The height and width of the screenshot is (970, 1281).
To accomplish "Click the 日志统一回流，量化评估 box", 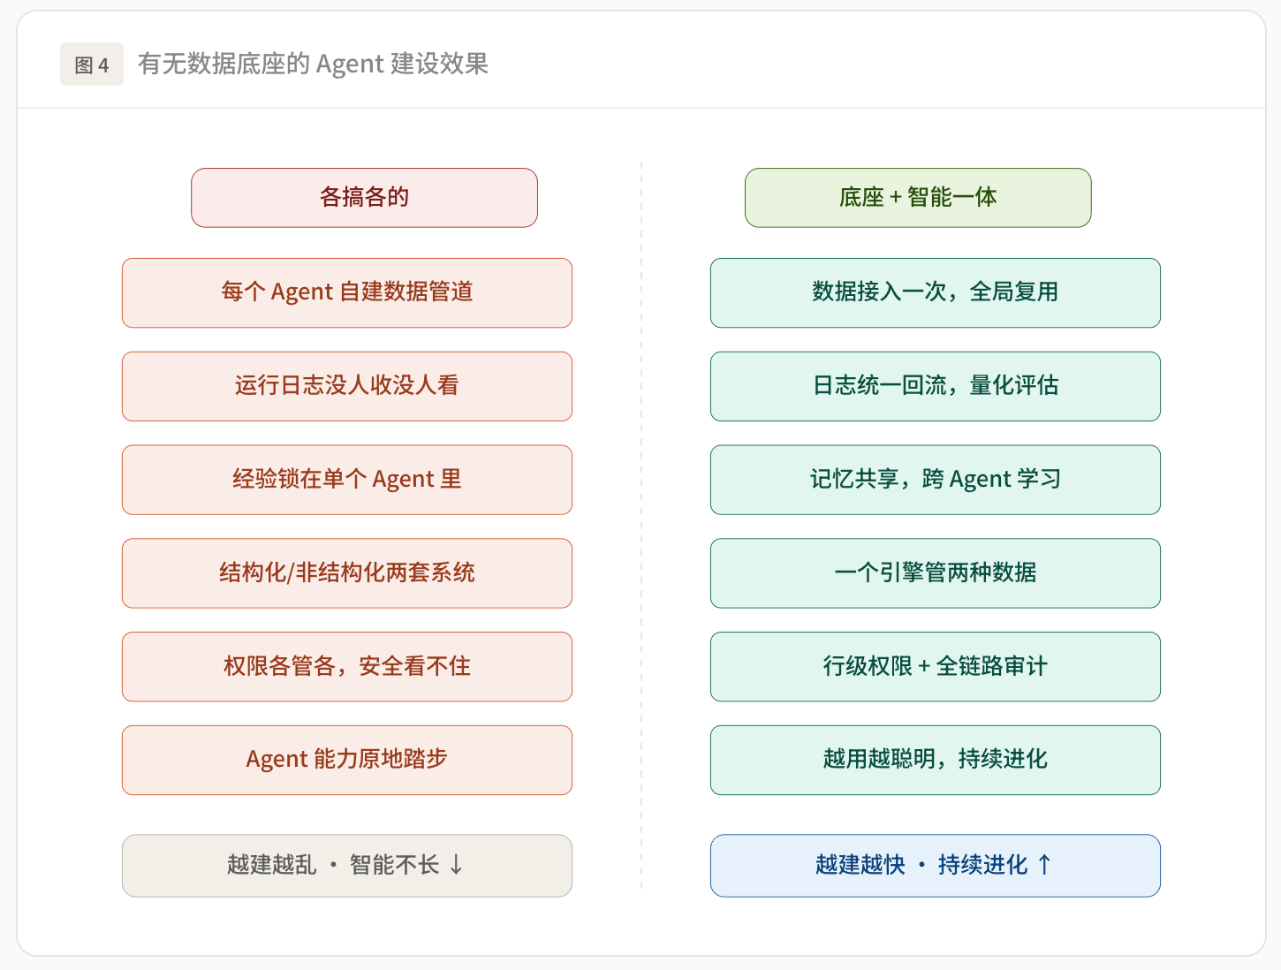I will [936, 386].
